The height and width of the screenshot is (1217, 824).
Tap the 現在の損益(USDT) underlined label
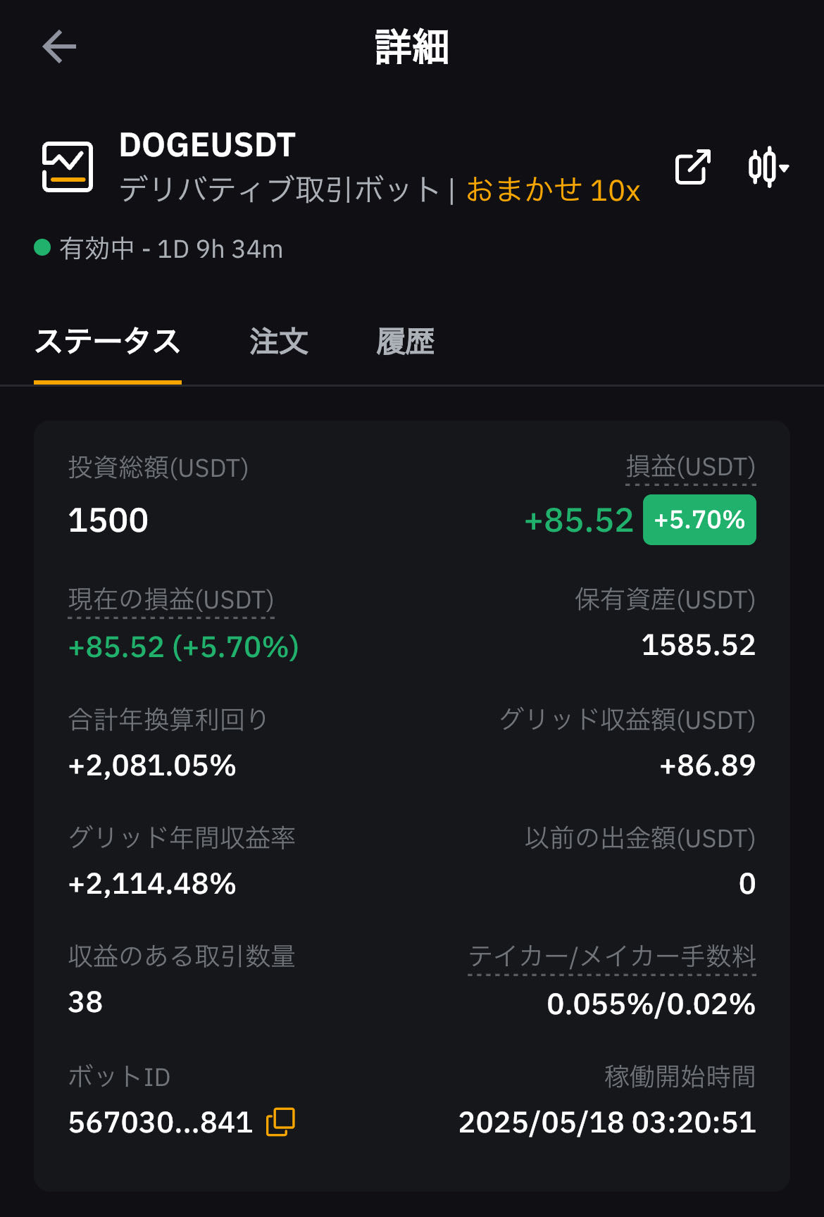point(171,600)
